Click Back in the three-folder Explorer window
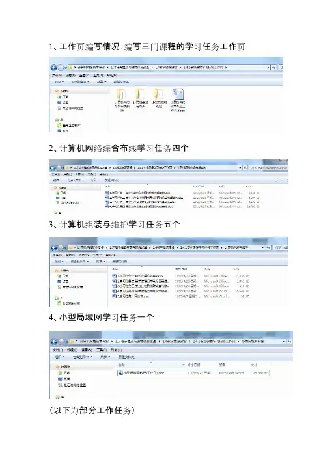The image size is (323, 457). [53, 68]
